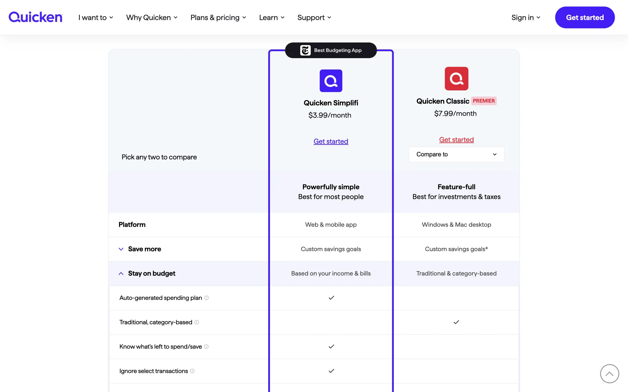Click the Best Budgeting App badge

coord(331,50)
